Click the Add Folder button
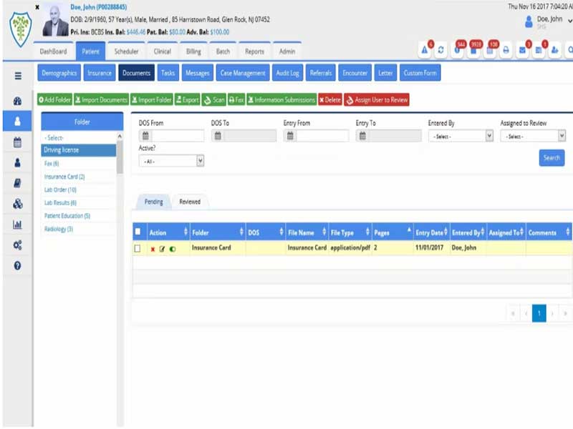This screenshot has width=573, height=429. (x=54, y=99)
